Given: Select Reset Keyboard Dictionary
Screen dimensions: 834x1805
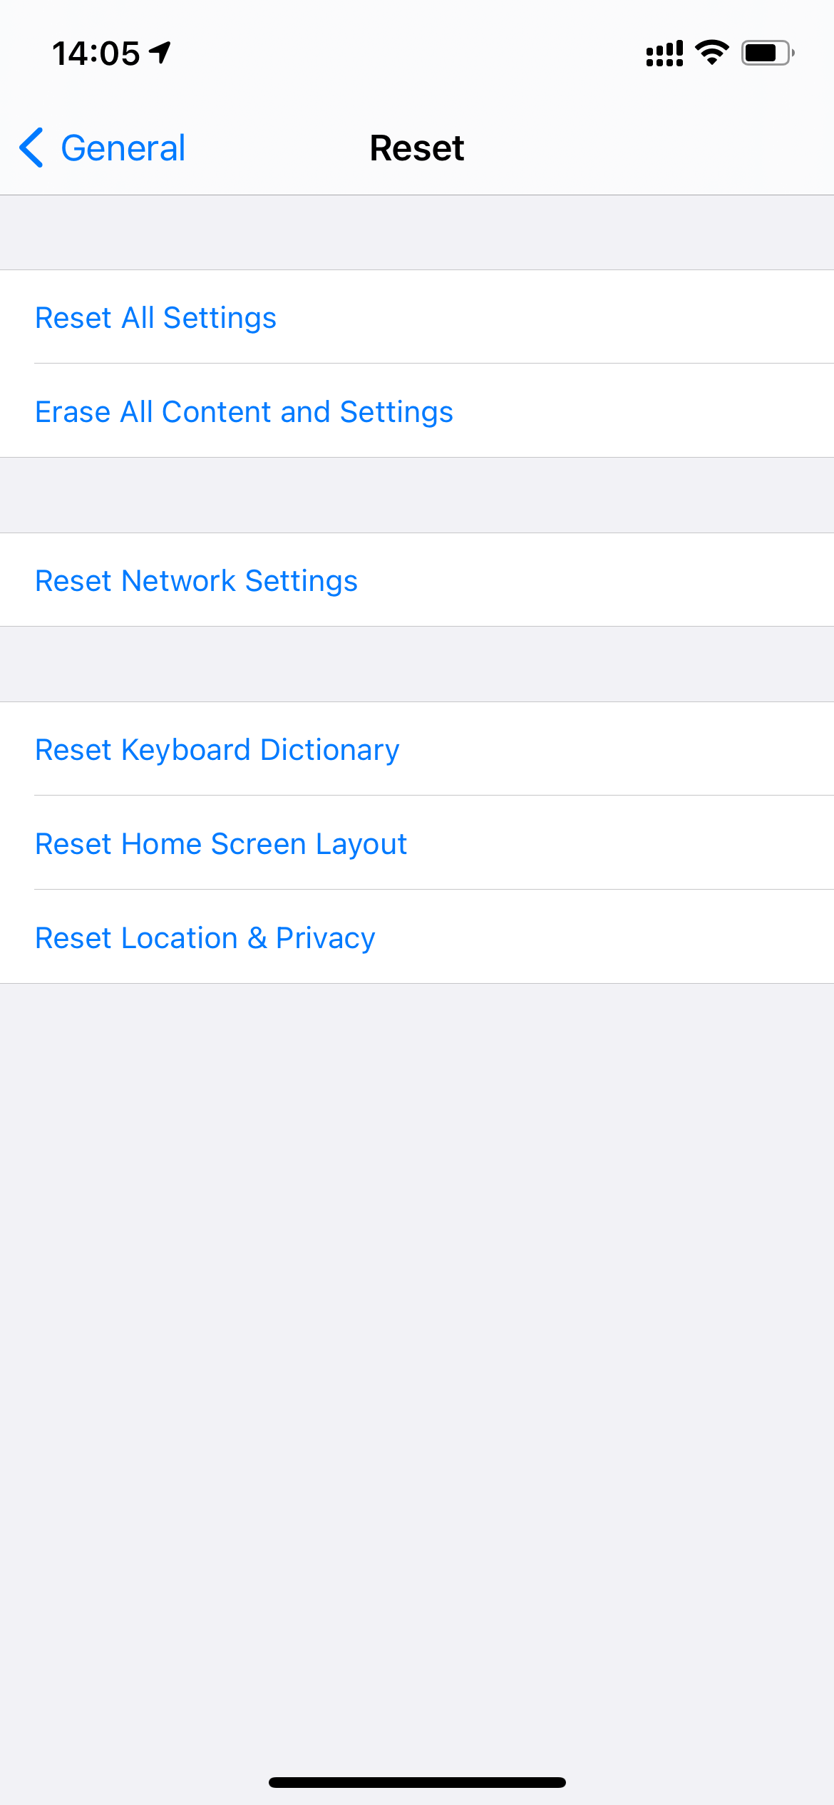Looking at the screenshot, I should coord(217,749).
